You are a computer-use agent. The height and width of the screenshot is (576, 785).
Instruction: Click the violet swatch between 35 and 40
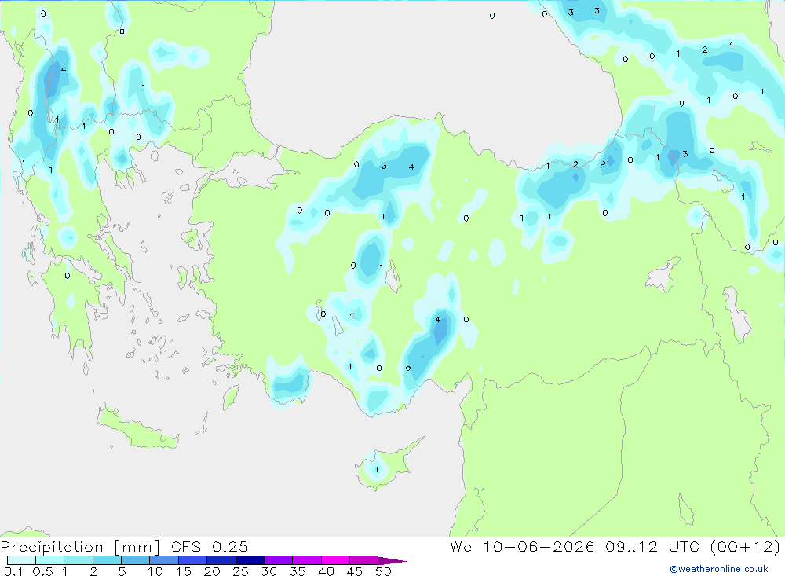[x=307, y=560]
